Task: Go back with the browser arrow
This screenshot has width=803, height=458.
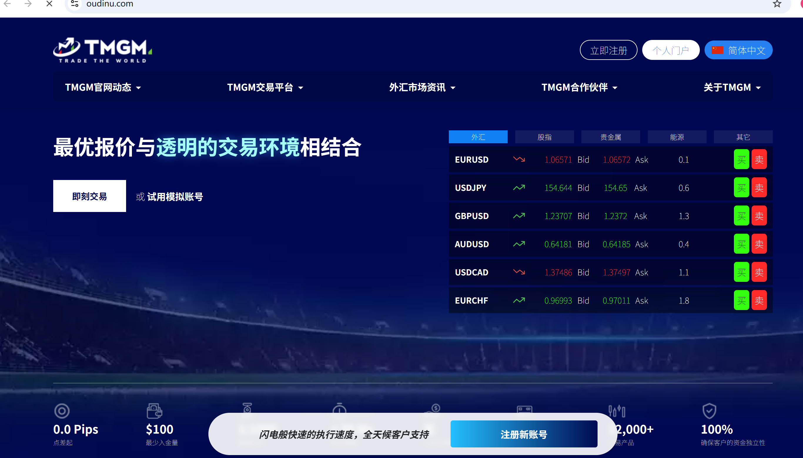Action: tap(7, 4)
